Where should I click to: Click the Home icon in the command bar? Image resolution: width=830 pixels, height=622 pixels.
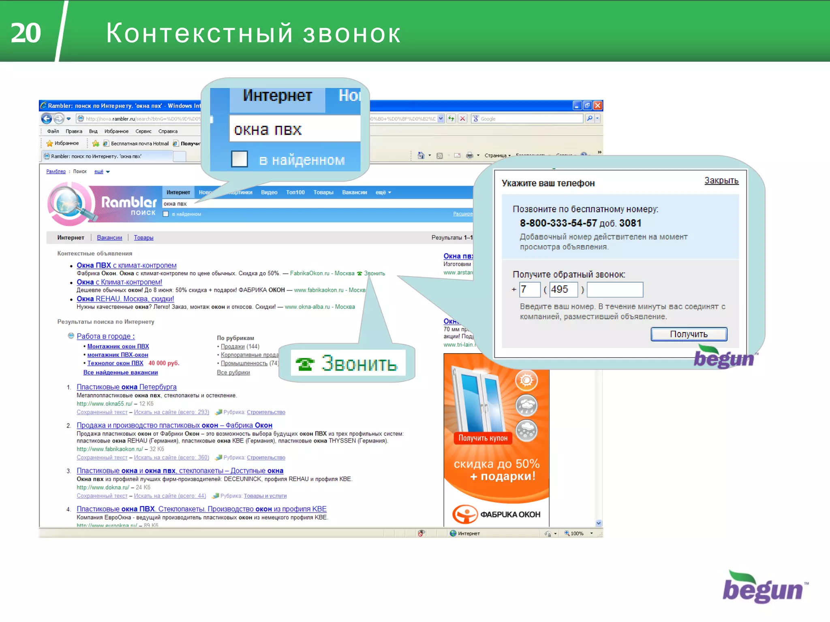(x=421, y=155)
